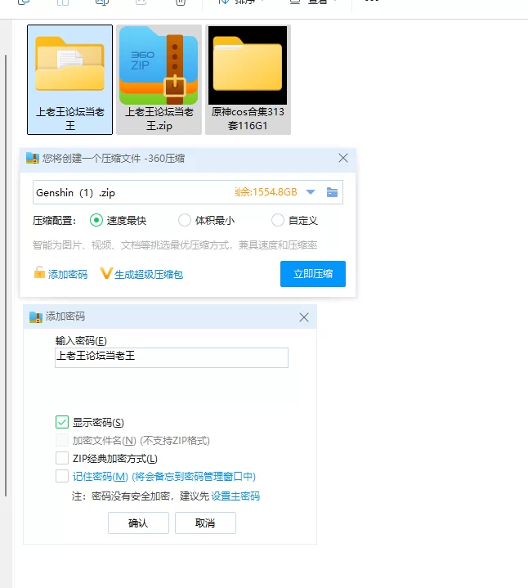Close the 360压缩 create archive dialog
Screen dimensions: 528x588
point(343,159)
